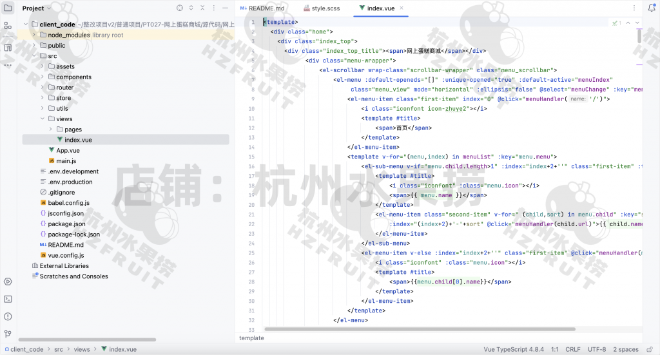Open the Notifications bell icon
The height and width of the screenshot is (355, 660).
(x=651, y=8)
